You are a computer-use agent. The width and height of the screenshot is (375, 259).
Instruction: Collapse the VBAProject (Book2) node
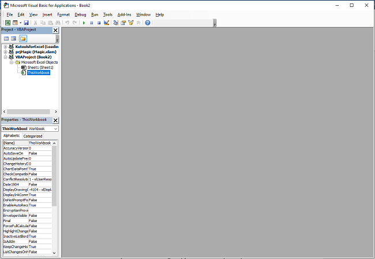click(5, 57)
